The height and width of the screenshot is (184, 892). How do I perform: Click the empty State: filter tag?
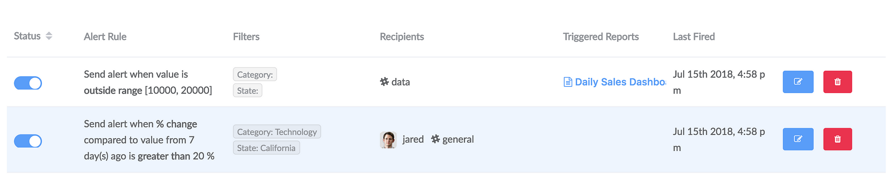pos(248,90)
